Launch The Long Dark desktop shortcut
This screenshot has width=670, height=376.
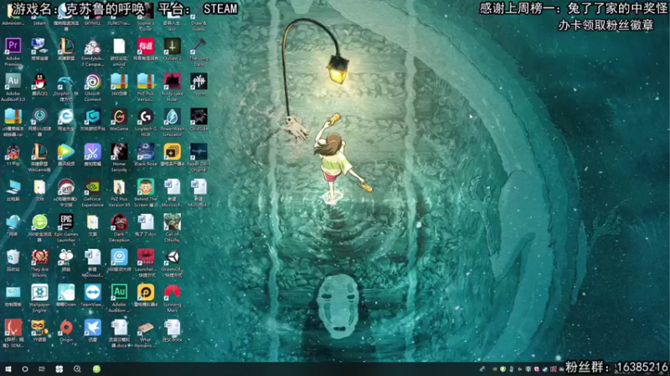(198, 46)
